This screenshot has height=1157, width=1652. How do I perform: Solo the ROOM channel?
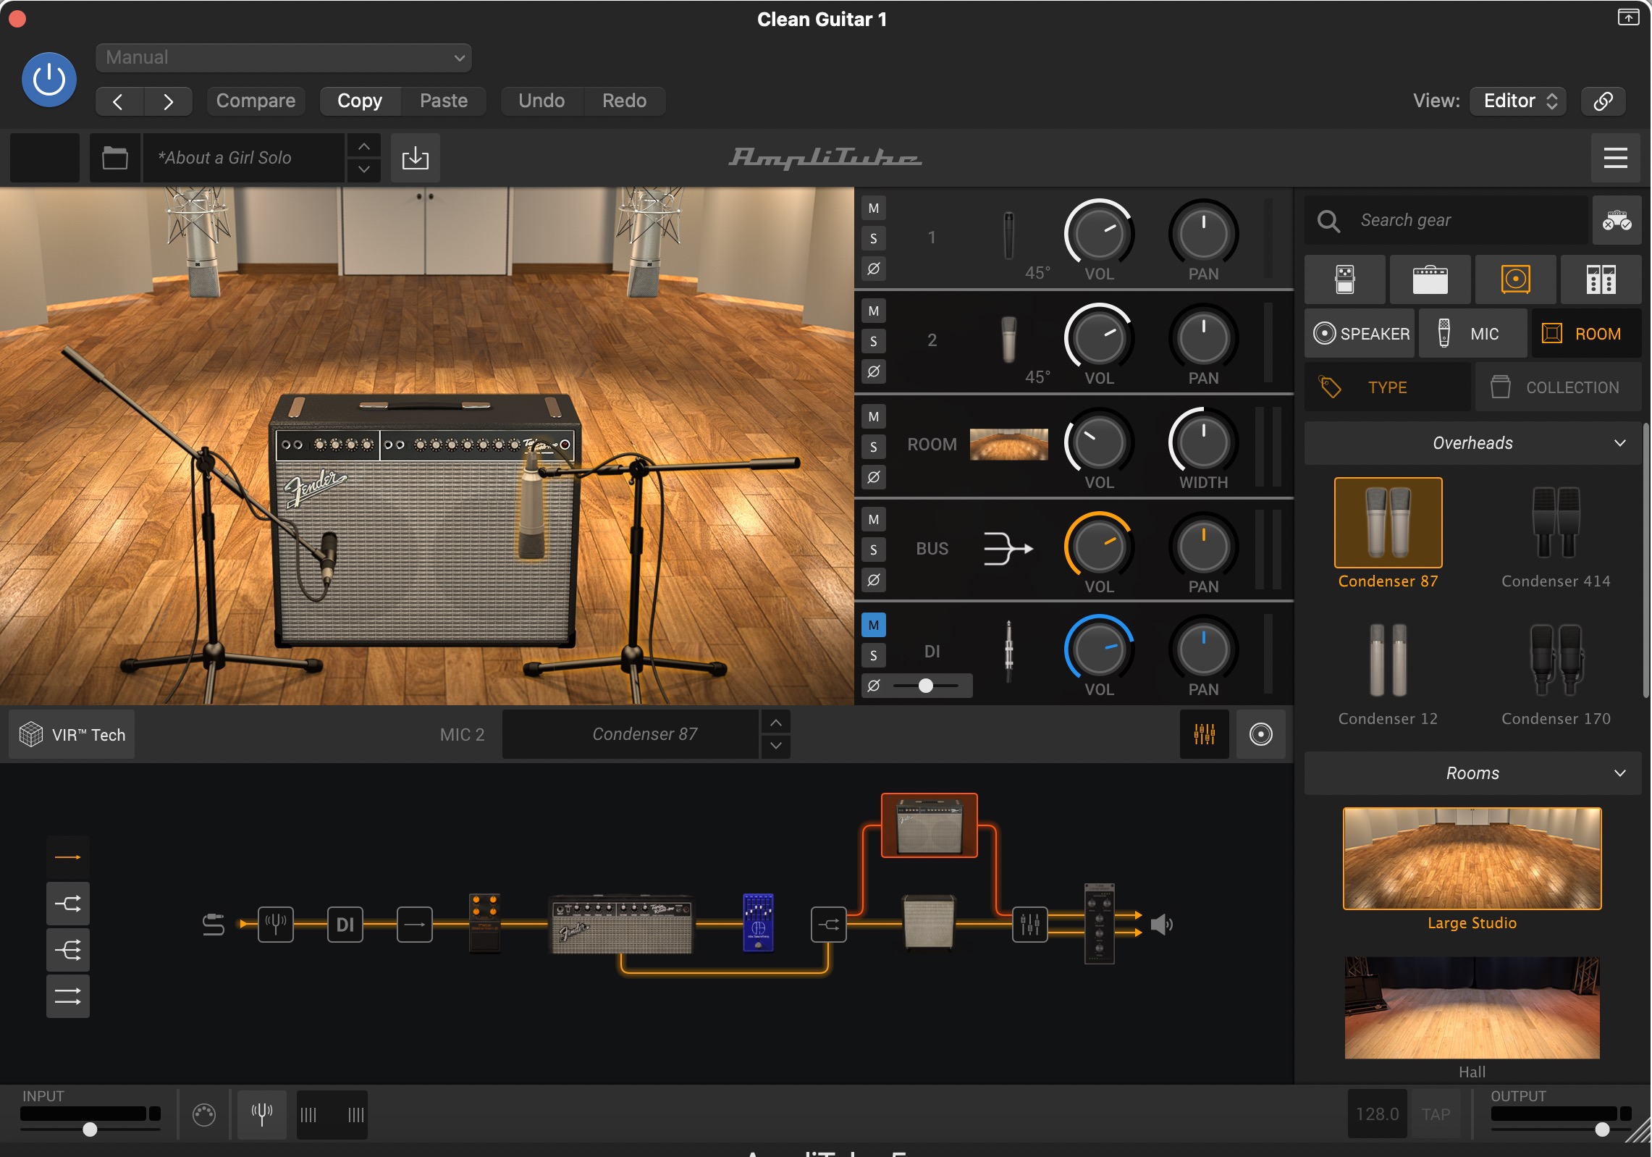[874, 447]
